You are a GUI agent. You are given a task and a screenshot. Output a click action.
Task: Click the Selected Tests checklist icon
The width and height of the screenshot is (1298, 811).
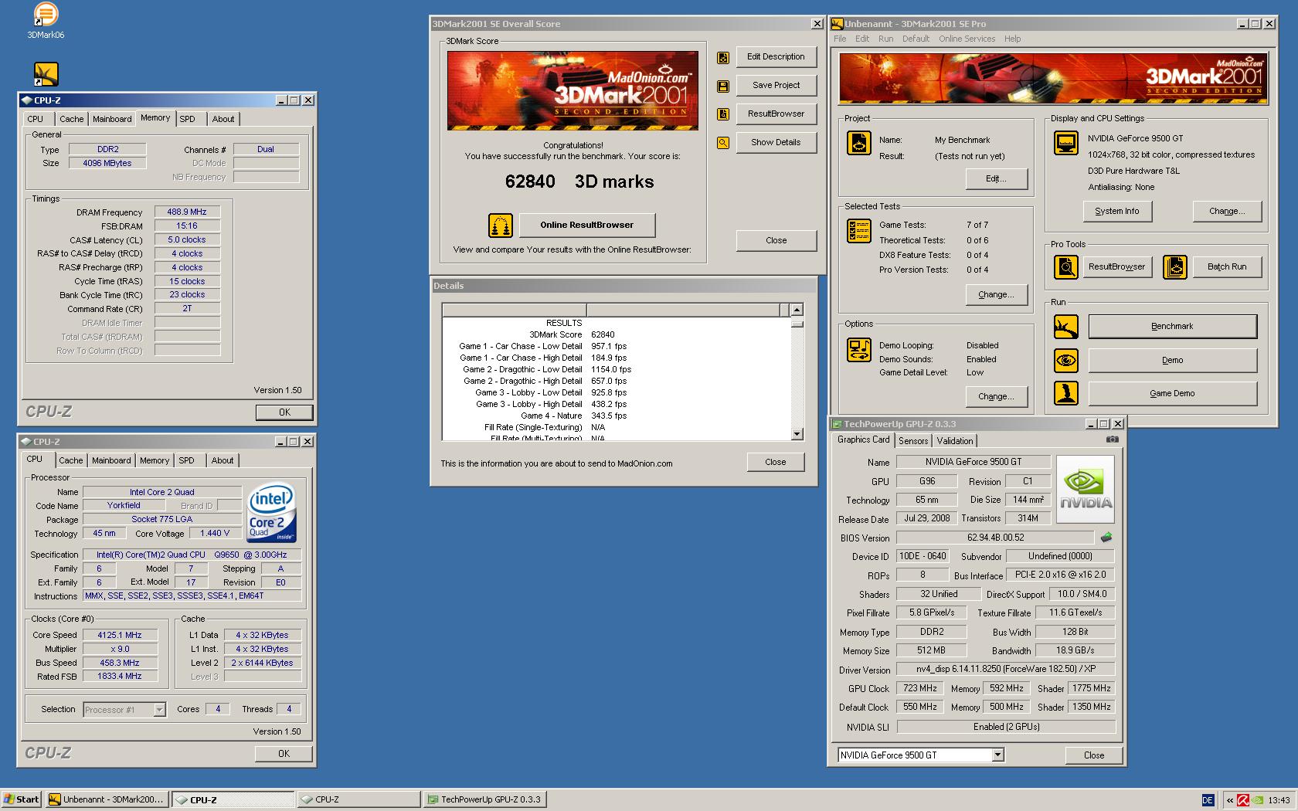click(x=859, y=231)
